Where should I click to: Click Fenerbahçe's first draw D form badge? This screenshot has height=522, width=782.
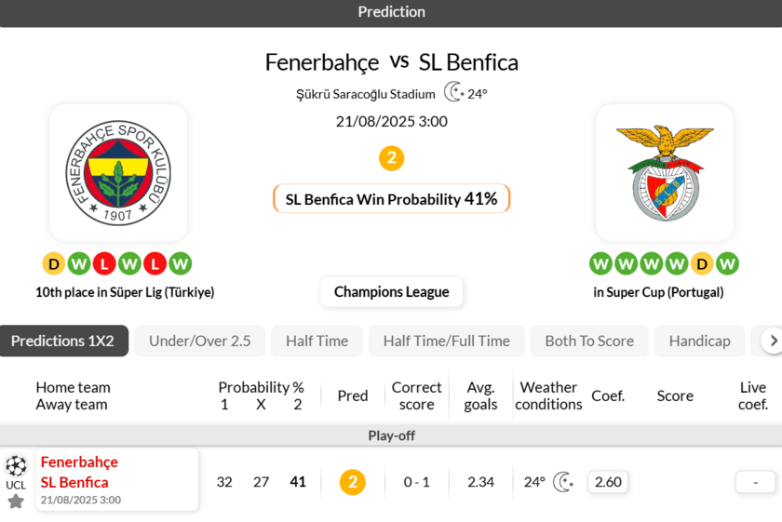54,264
